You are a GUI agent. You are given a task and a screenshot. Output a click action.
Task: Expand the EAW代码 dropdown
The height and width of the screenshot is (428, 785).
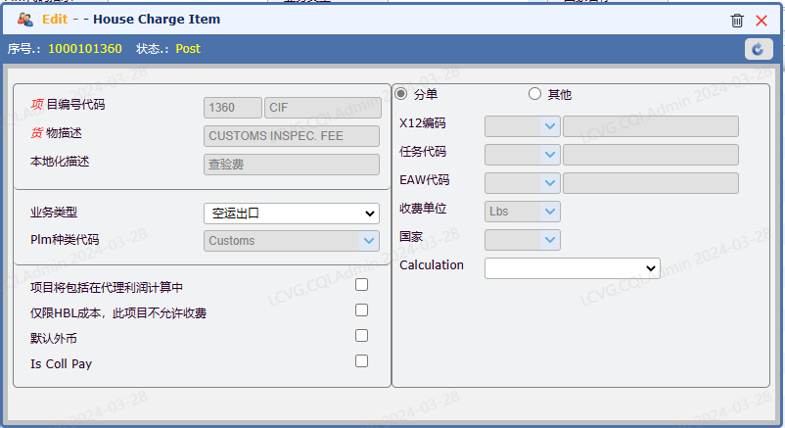coord(550,183)
